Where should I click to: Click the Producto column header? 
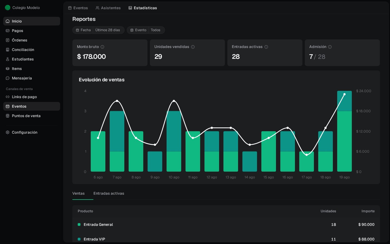click(85, 211)
